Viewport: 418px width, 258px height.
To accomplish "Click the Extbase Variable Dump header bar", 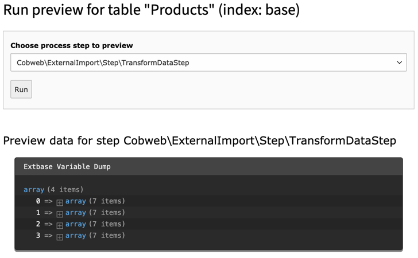I will pos(208,166).
